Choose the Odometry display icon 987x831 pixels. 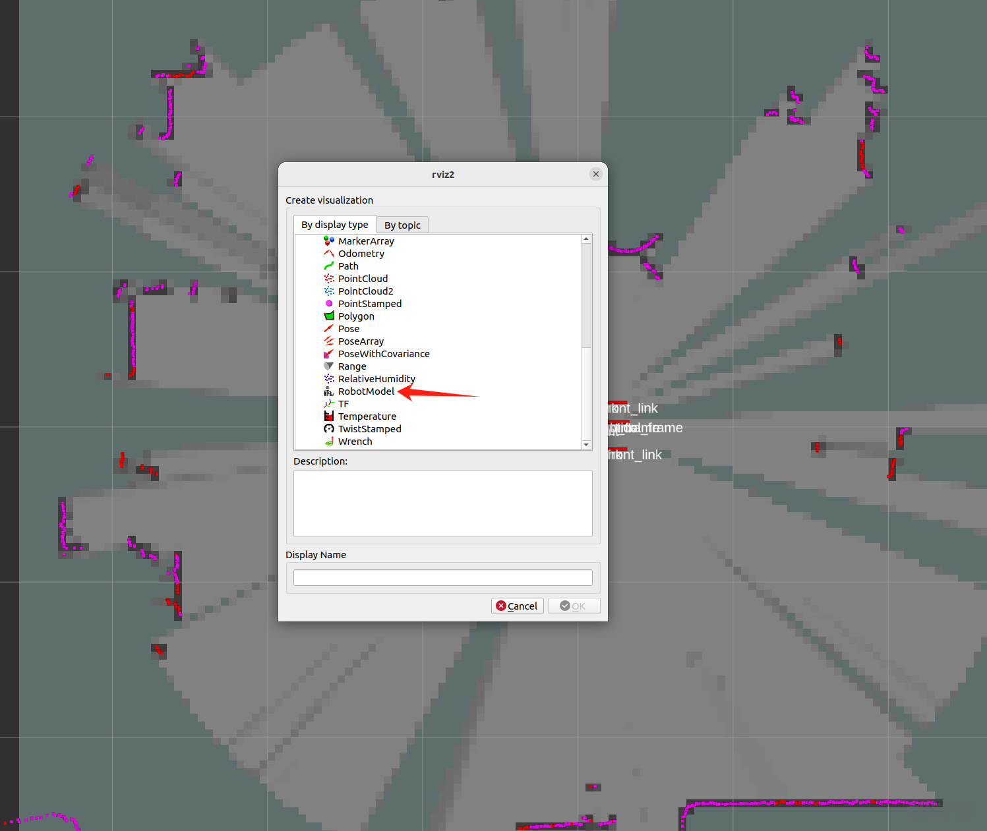[328, 254]
